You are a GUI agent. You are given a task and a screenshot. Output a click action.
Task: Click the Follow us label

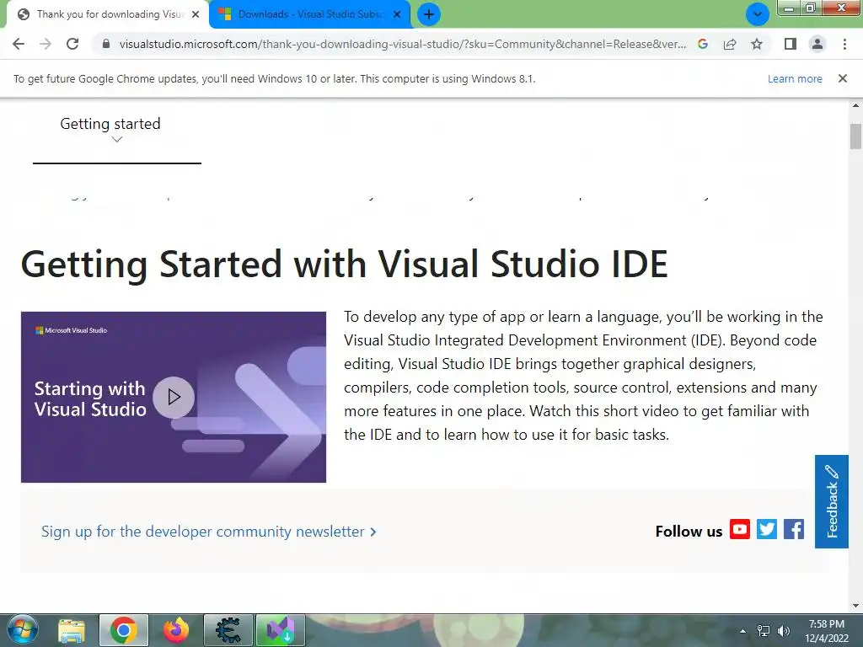[689, 532]
